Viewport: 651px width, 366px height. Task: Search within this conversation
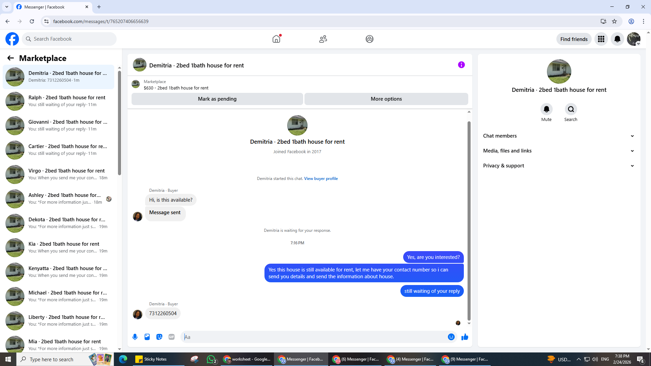(571, 109)
